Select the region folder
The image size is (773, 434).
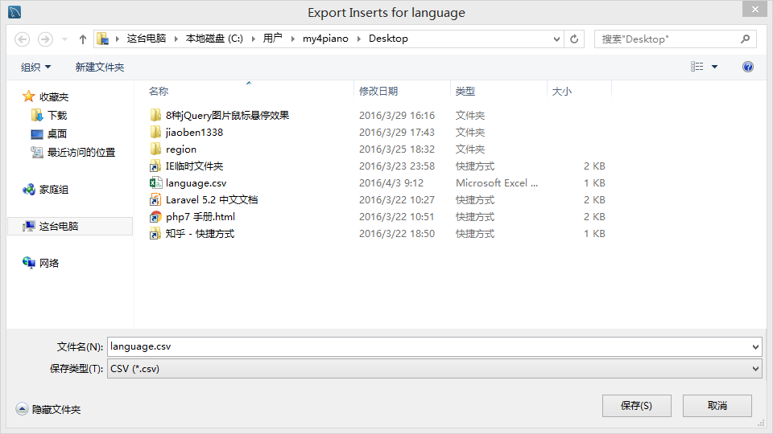[181, 149]
